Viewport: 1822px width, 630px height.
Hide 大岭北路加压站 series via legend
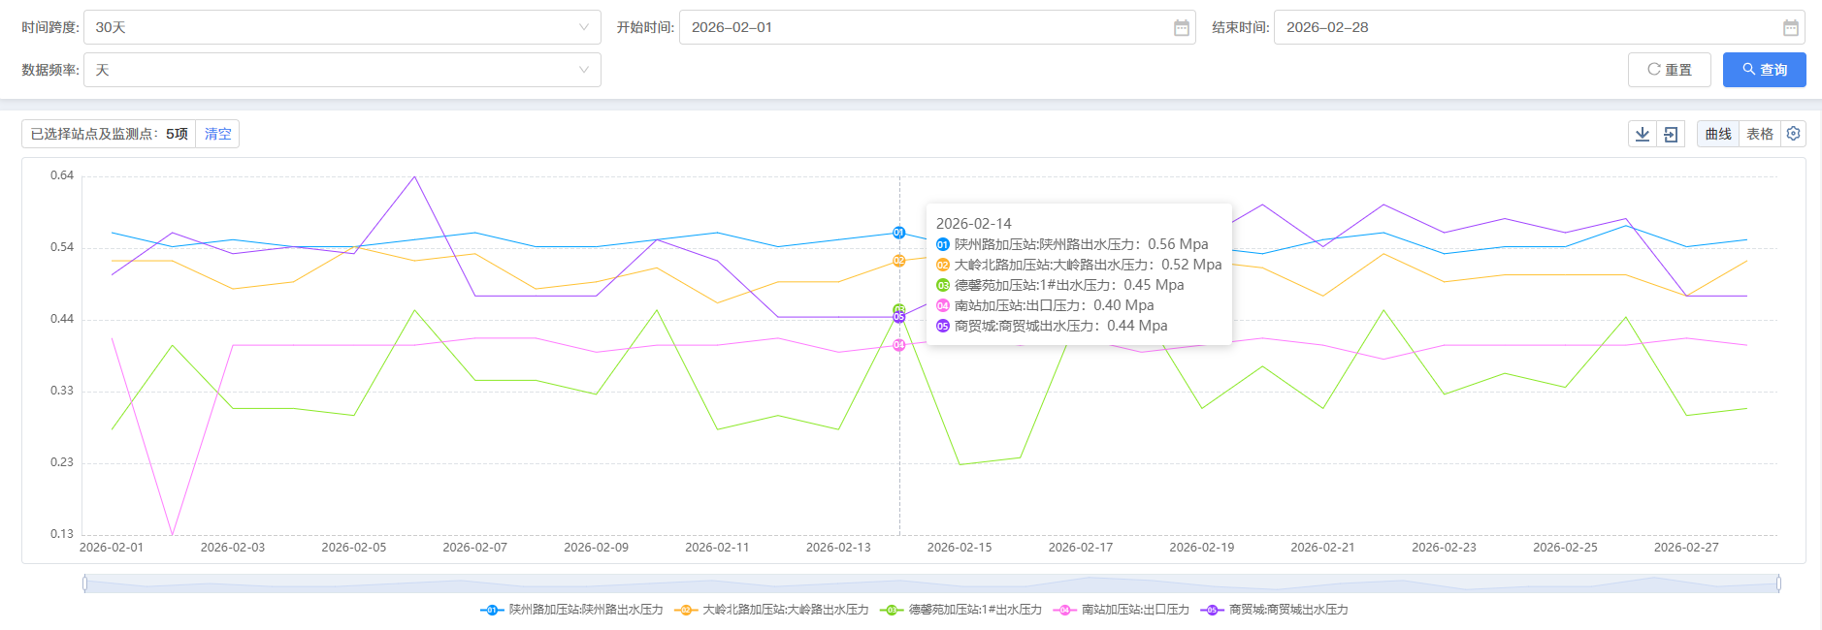click(x=772, y=610)
